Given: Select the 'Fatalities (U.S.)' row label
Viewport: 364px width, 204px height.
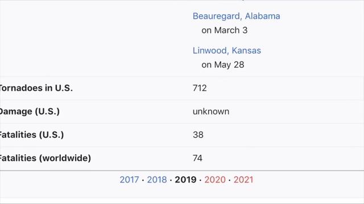Looking at the screenshot, I should (32, 135).
